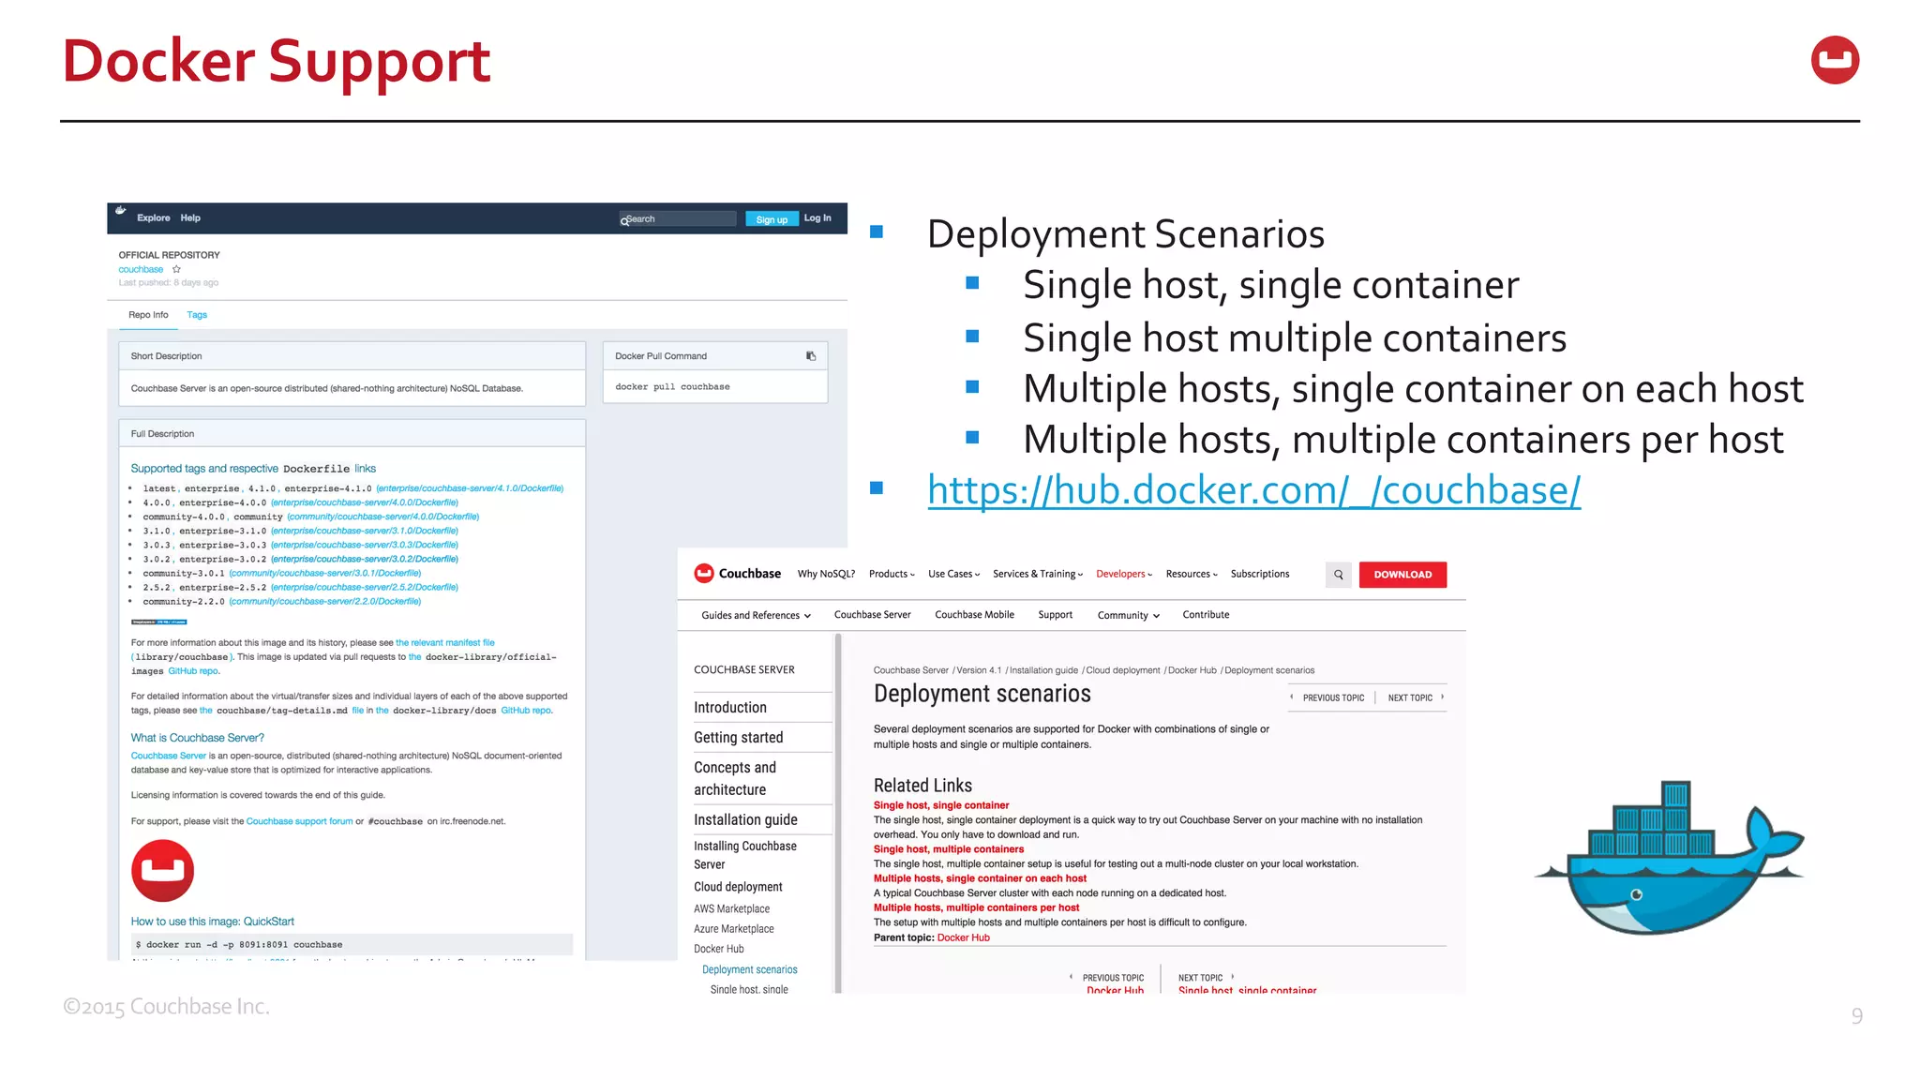Open Introduction in the sidebar

pyautogui.click(x=730, y=708)
